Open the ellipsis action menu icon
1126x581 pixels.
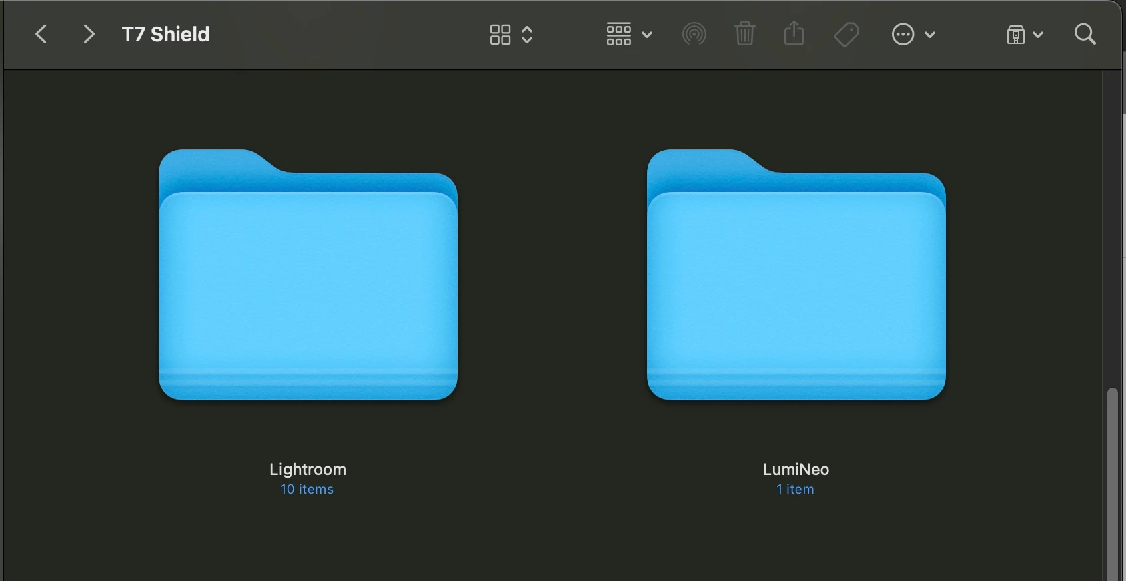click(x=903, y=35)
